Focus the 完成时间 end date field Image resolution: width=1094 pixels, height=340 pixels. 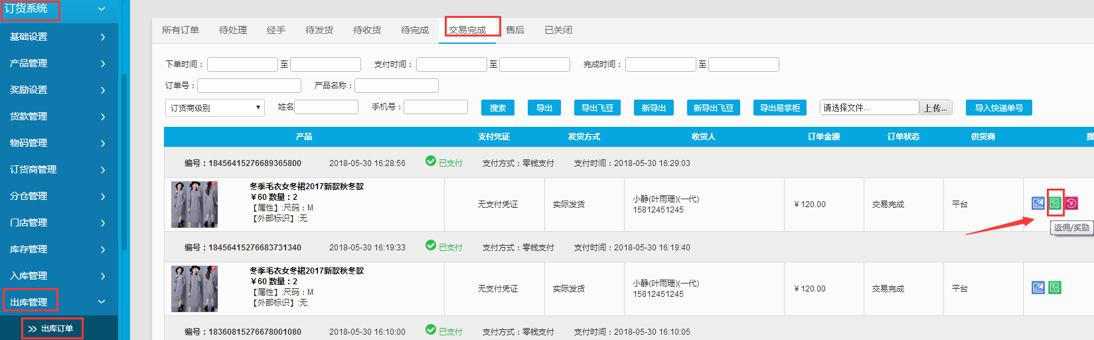point(743,64)
